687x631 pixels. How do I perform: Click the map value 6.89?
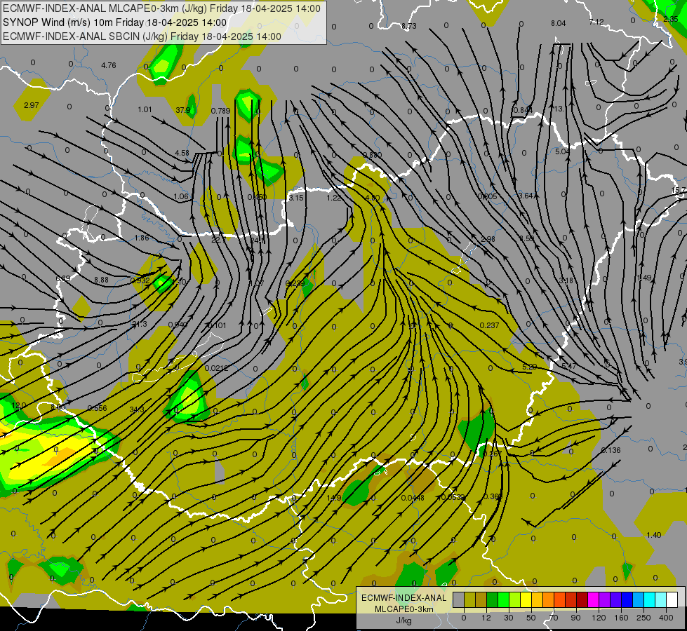pyautogui.click(x=63, y=278)
